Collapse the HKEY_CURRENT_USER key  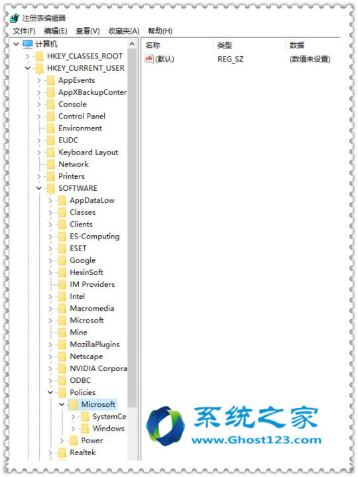click(28, 68)
